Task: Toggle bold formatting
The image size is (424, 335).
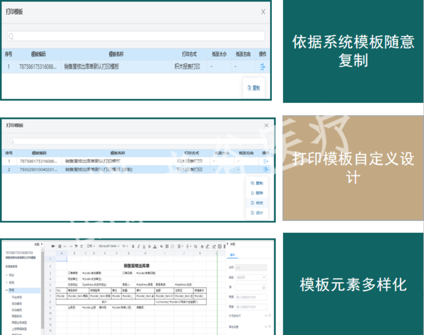Action: point(133,246)
